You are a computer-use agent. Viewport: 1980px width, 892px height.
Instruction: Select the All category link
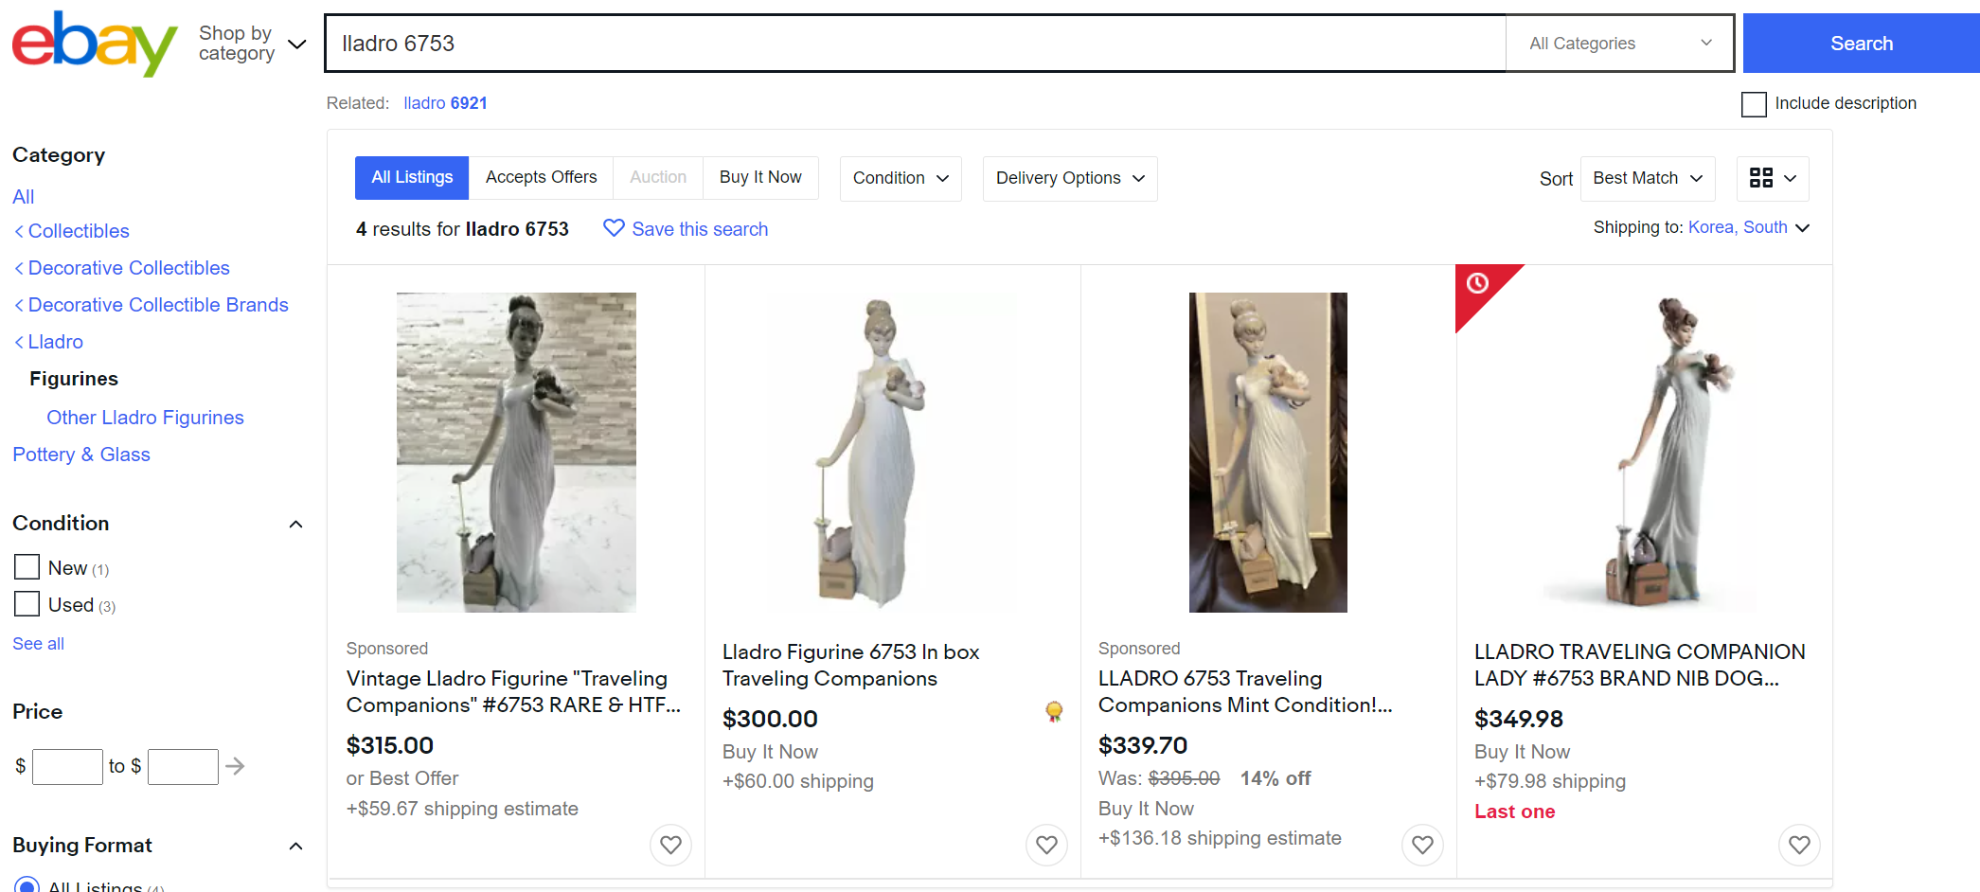[x=24, y=197]
